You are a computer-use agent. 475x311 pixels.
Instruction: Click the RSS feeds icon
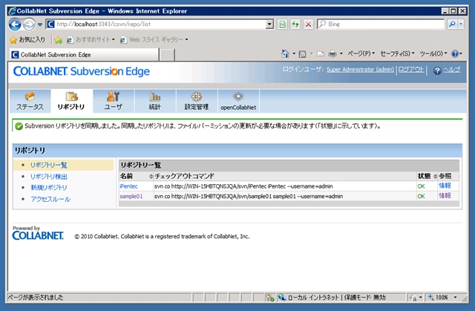(x=302, y=54)
